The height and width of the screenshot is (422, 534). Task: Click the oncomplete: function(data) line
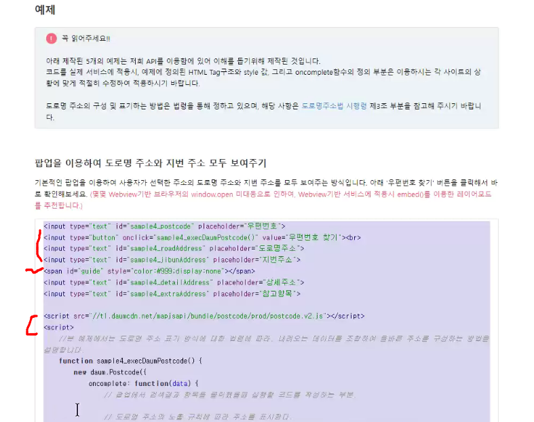(143, 383)
